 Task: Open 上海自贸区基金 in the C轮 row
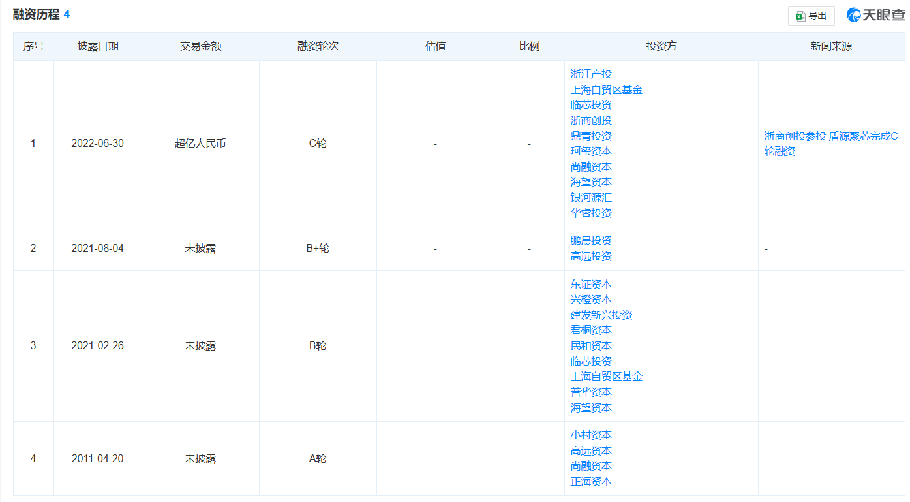tap(607, 89)
